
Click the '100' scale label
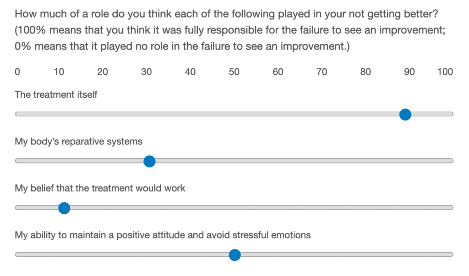point(445,72)
